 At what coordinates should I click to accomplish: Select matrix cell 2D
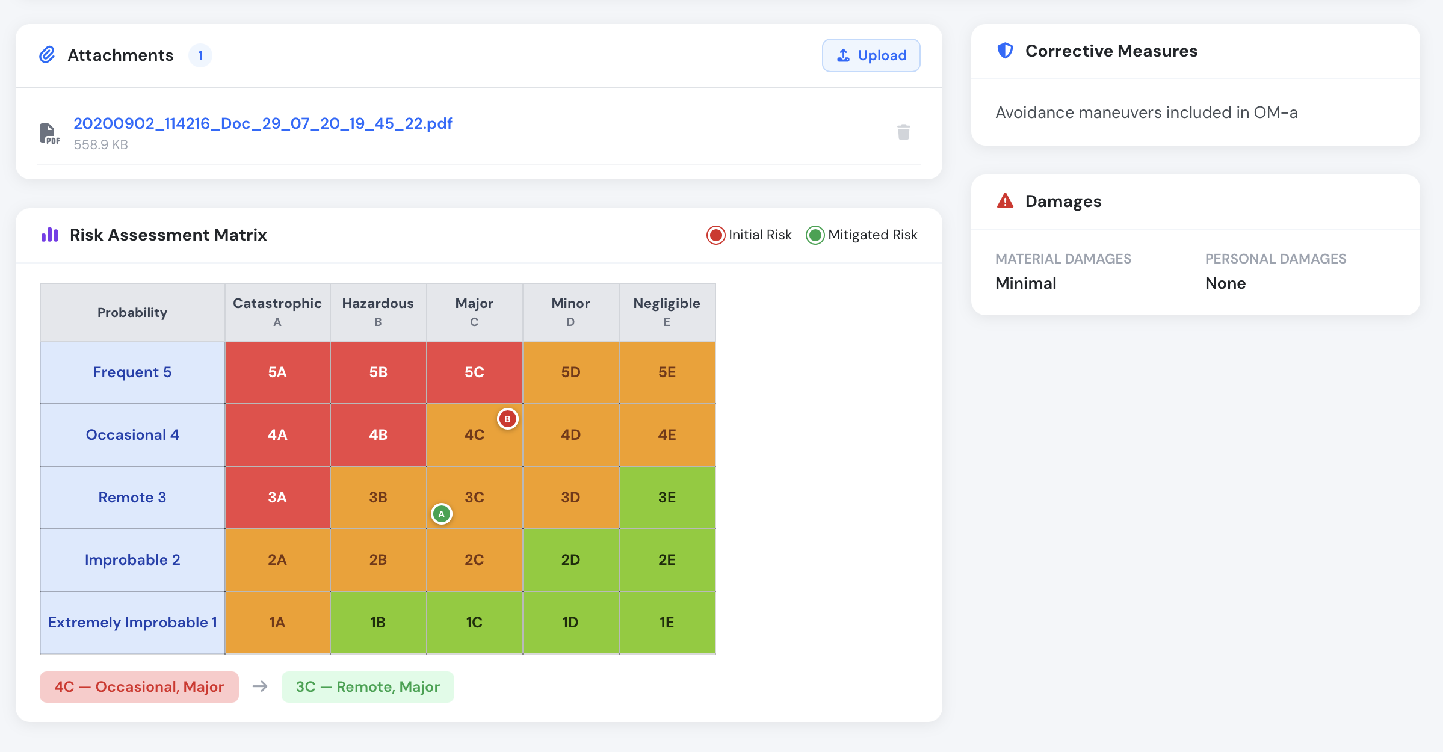click(570, 560)
